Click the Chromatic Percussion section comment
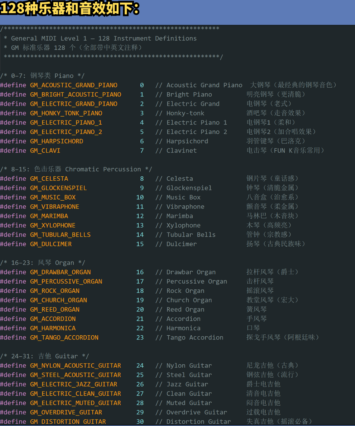This screenshot has width=355, height=426. tap(76, 169)
